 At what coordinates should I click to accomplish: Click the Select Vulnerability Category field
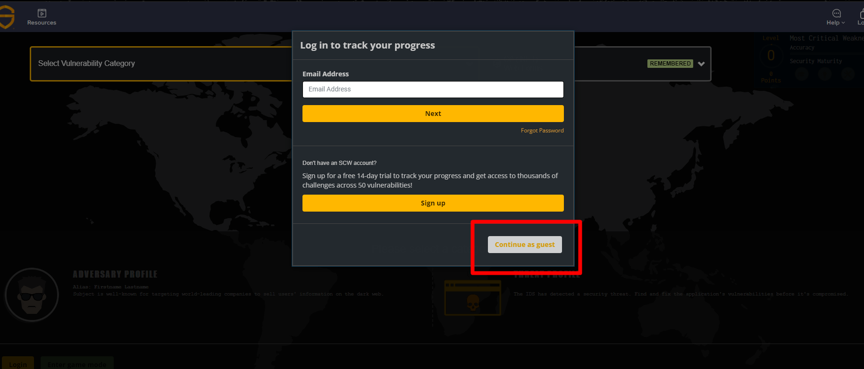tap(160, 64)
